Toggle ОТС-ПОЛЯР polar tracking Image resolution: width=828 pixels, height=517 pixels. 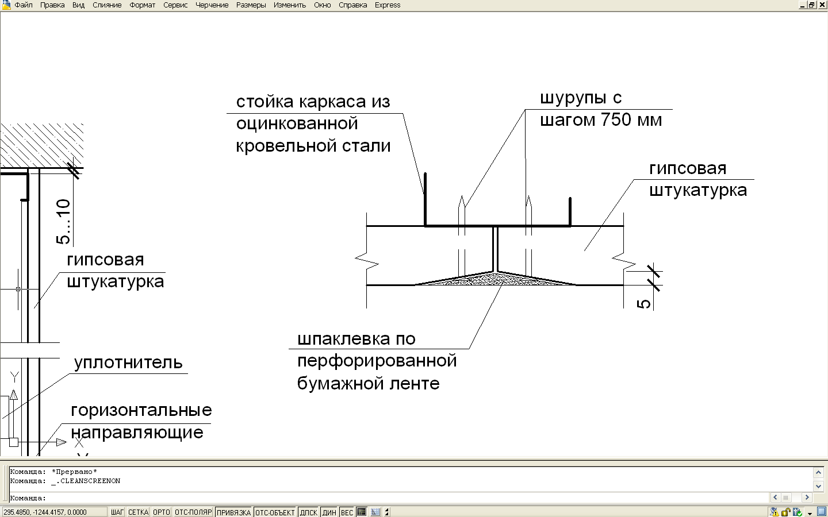pyautogui.click(x=193, y=512)
